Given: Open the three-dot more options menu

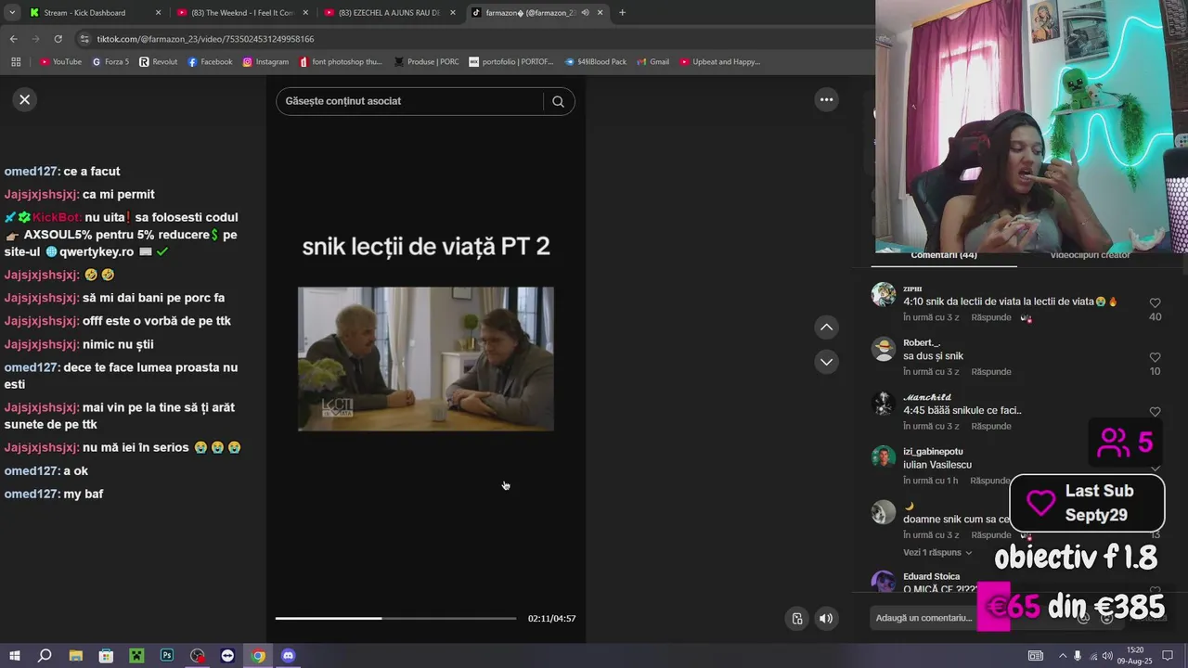Looking at the screenshot, I should point(826,100).
